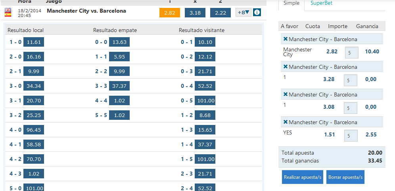Click the country flags icon by match date
The width and height of the screenshot is (395, 191).
click(x=8, y=13)
